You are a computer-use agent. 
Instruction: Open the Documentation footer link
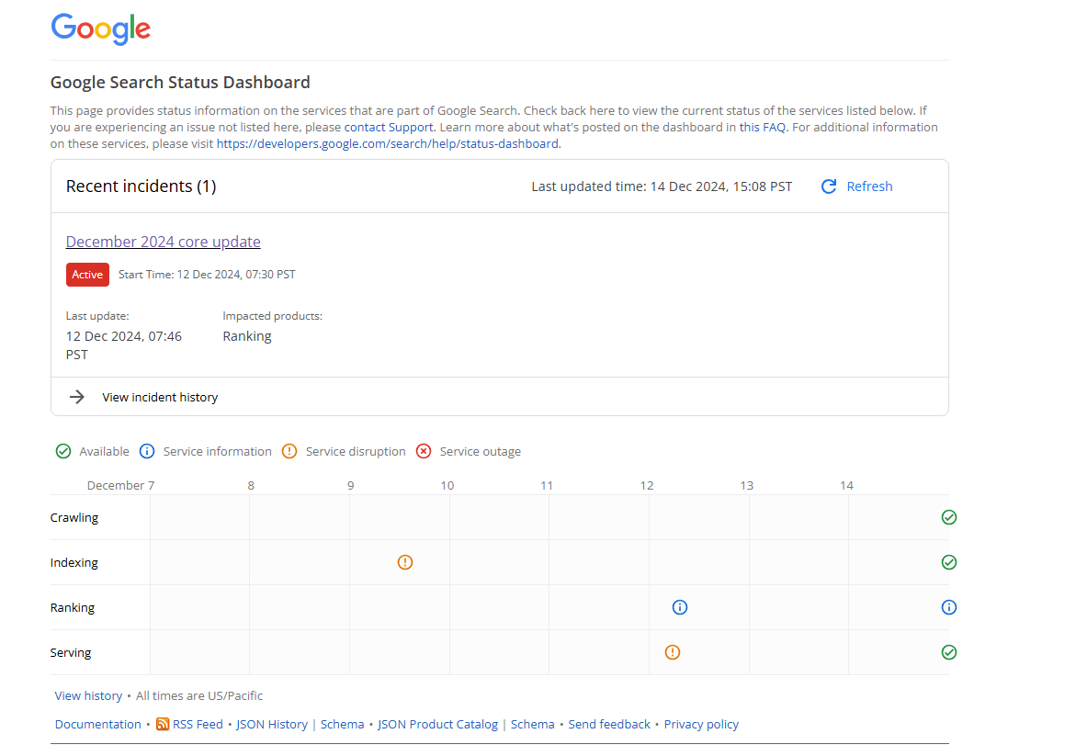(98, 725)
